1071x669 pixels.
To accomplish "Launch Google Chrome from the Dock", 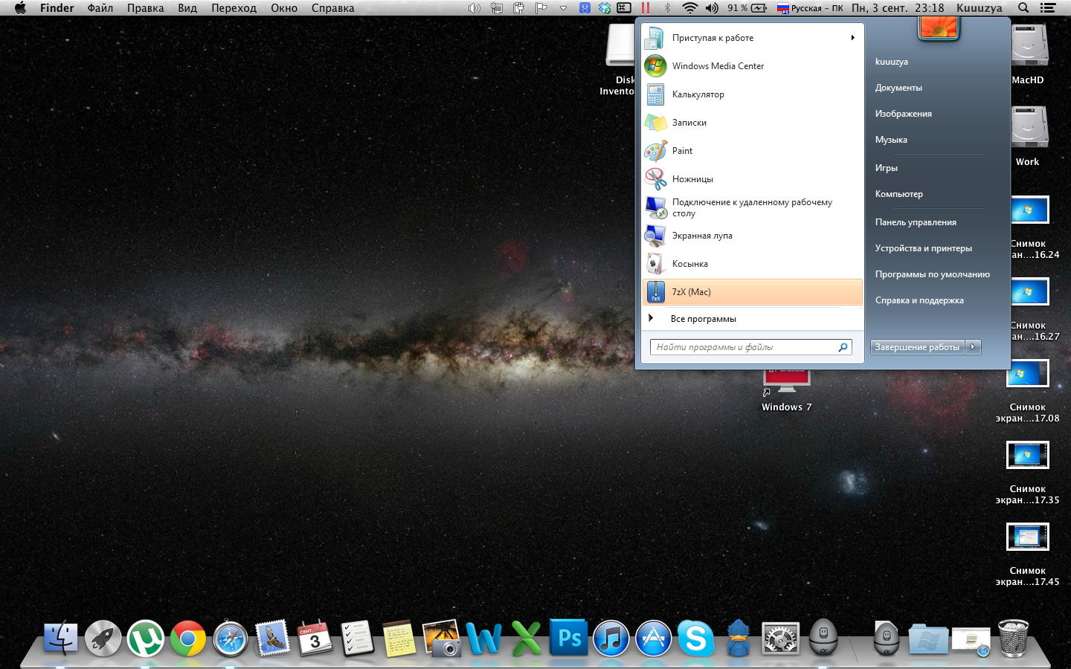I will (187, 639).
